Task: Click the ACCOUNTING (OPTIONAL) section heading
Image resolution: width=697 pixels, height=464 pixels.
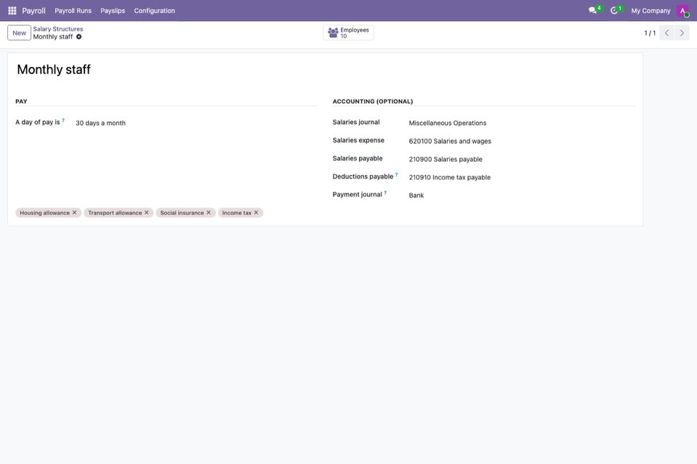Action: (x=373, y=101)
